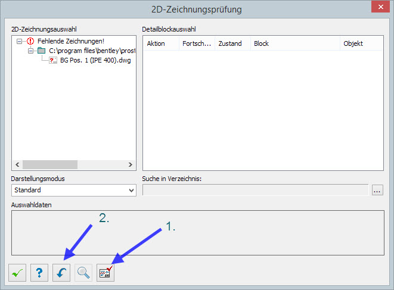The image size is (394, 290).
Task: Click inside the Auswahldaten box
Action: pos(198,233)
